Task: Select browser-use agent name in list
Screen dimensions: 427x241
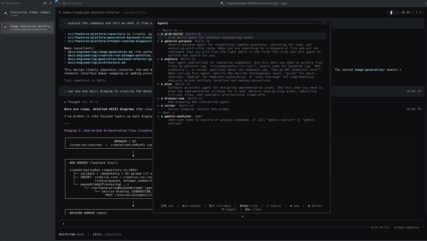Action: (174, 98)
